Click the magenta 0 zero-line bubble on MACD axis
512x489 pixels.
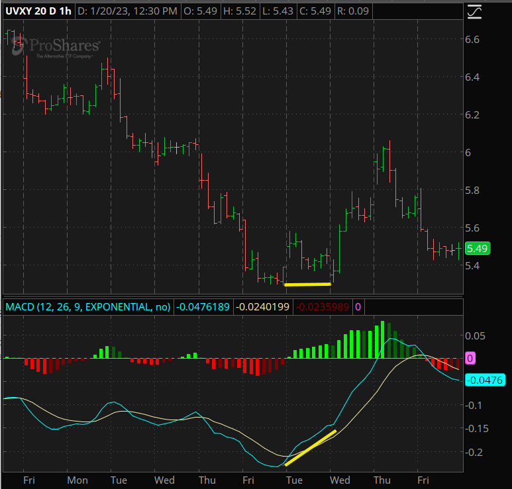click(x=470, y=358)
